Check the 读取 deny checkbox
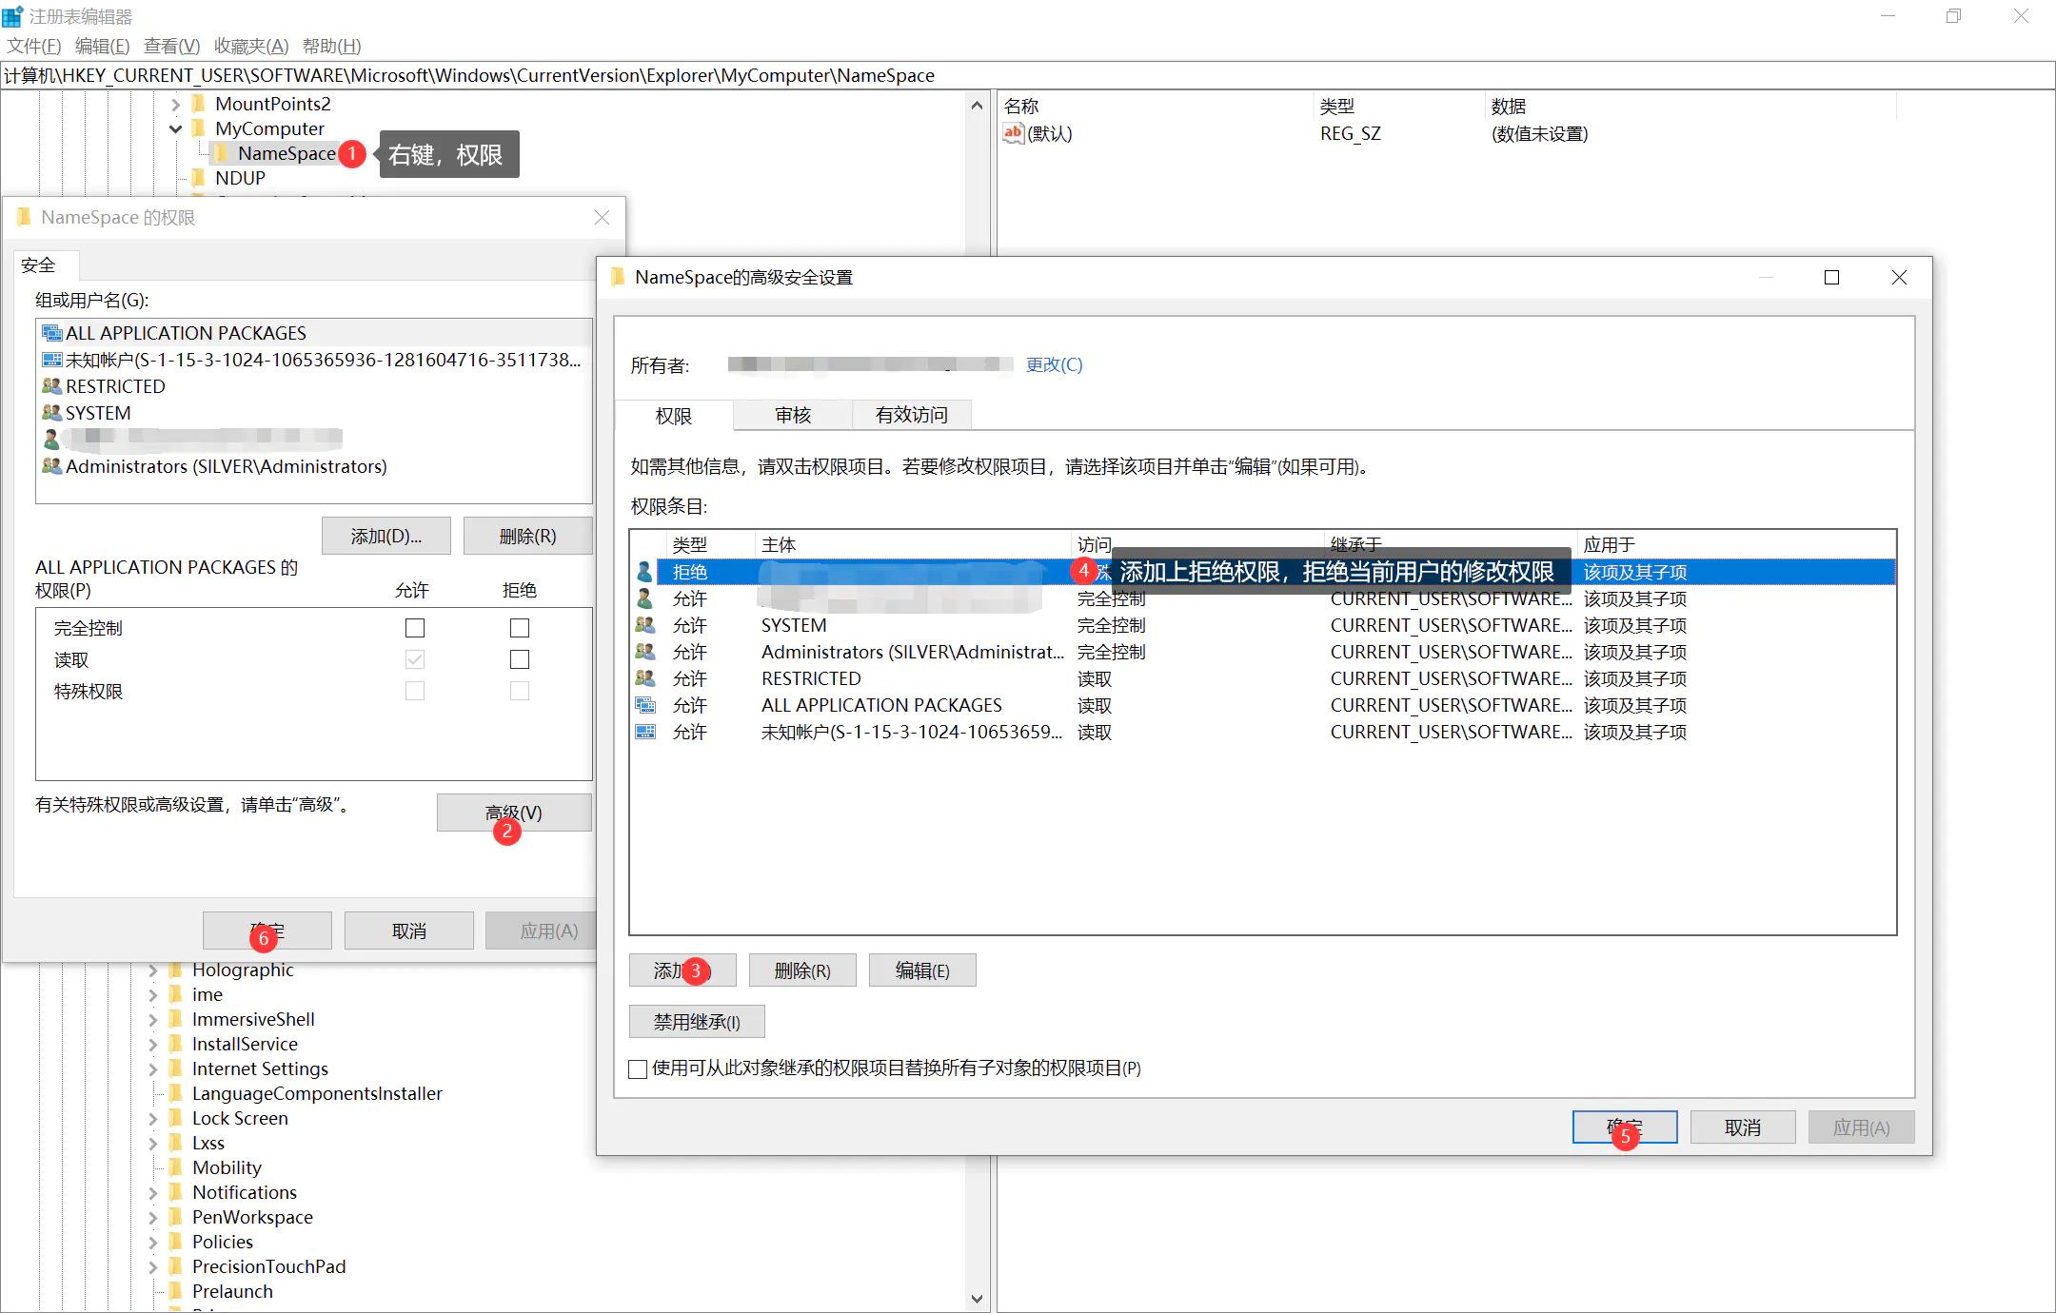 [520, 659]
